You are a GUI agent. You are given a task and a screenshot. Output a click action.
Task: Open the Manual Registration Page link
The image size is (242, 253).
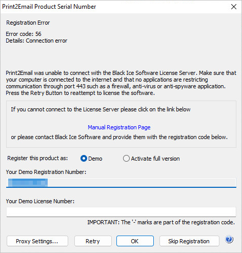119,127
